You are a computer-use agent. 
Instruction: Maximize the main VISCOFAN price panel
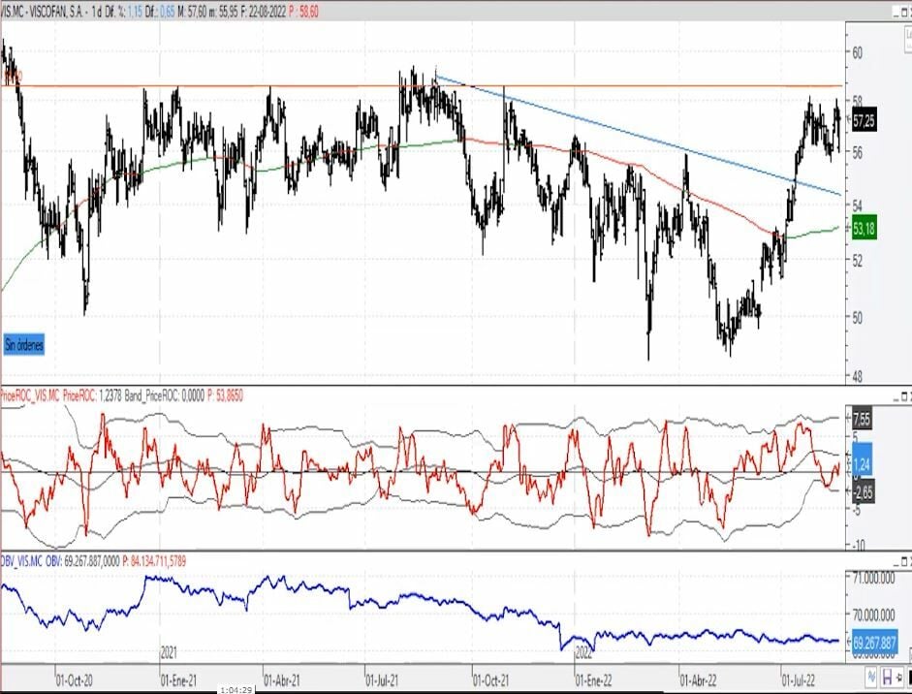(x=903, y=13)
